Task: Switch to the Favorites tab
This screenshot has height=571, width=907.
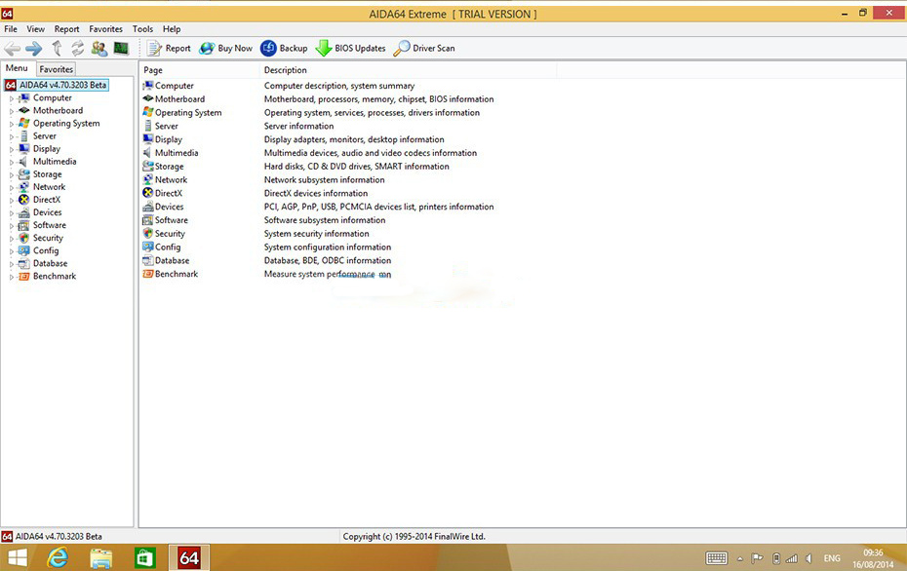Action: click(57, 69)
